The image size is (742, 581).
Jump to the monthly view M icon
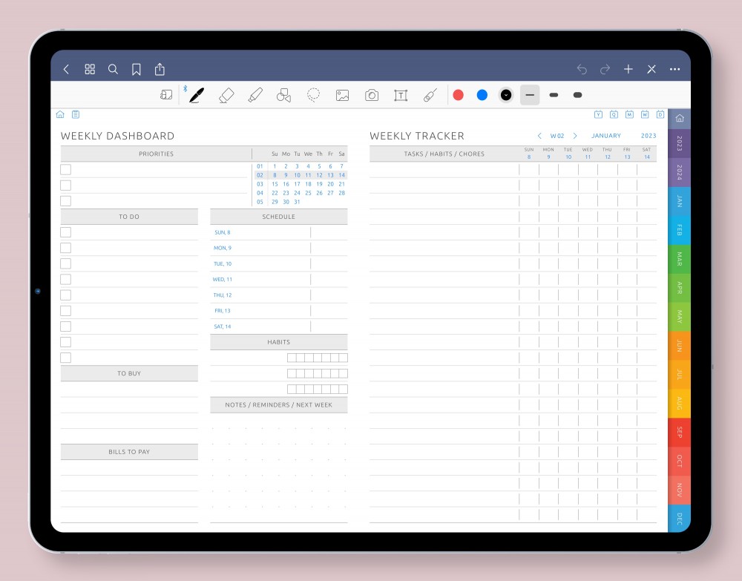(629, 114)
